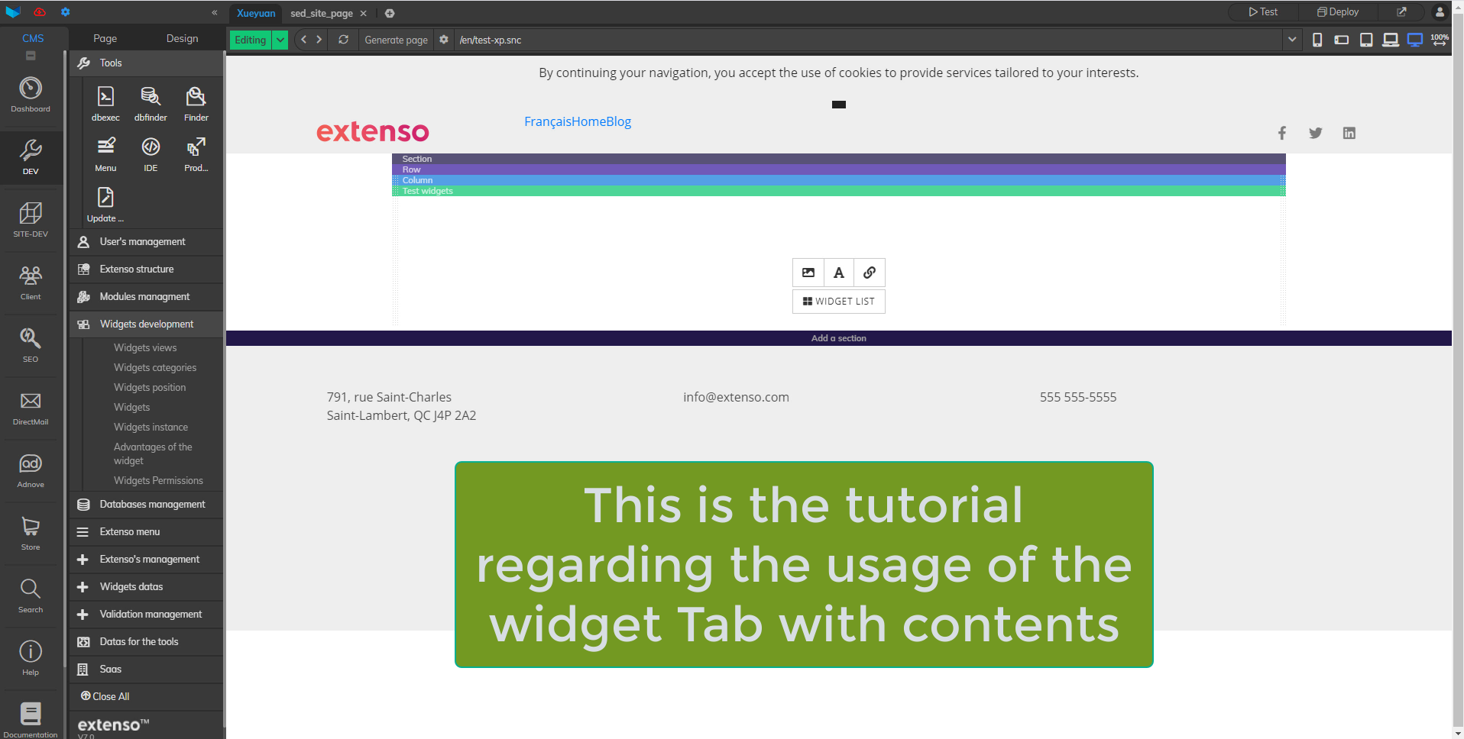Open Editing mode dropdown arrow
The width and height of the screenshot is (1464, 739).
point(280,40)
